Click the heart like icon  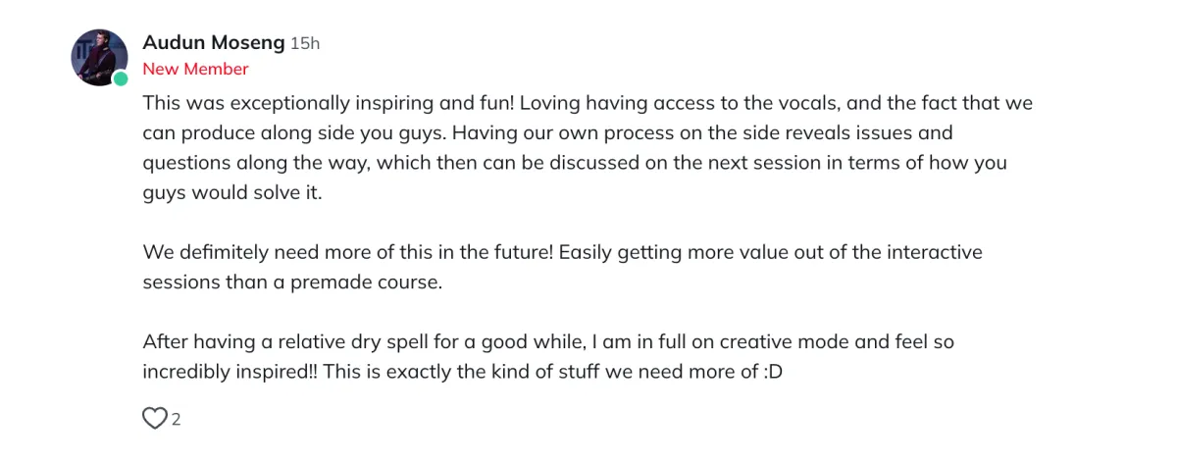(x=155, y=419)
